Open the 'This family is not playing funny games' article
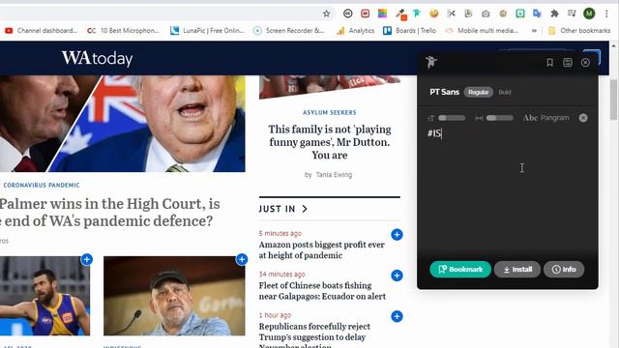The height and width of the screenshot is (348, 619). coord(330,142)
